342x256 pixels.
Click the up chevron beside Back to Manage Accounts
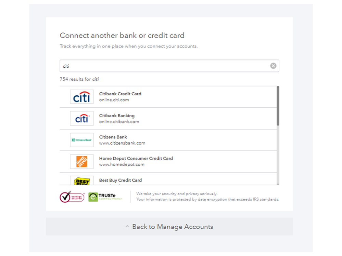coord(127,227)
